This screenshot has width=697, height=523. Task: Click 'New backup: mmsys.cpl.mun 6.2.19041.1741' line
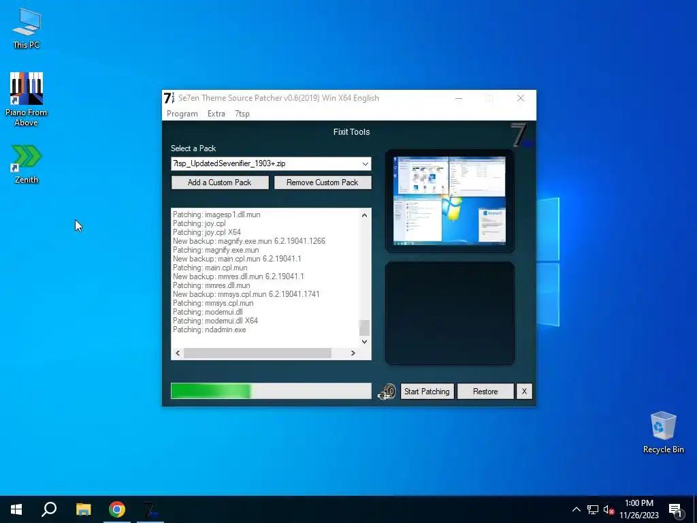[x=246, y=294]
